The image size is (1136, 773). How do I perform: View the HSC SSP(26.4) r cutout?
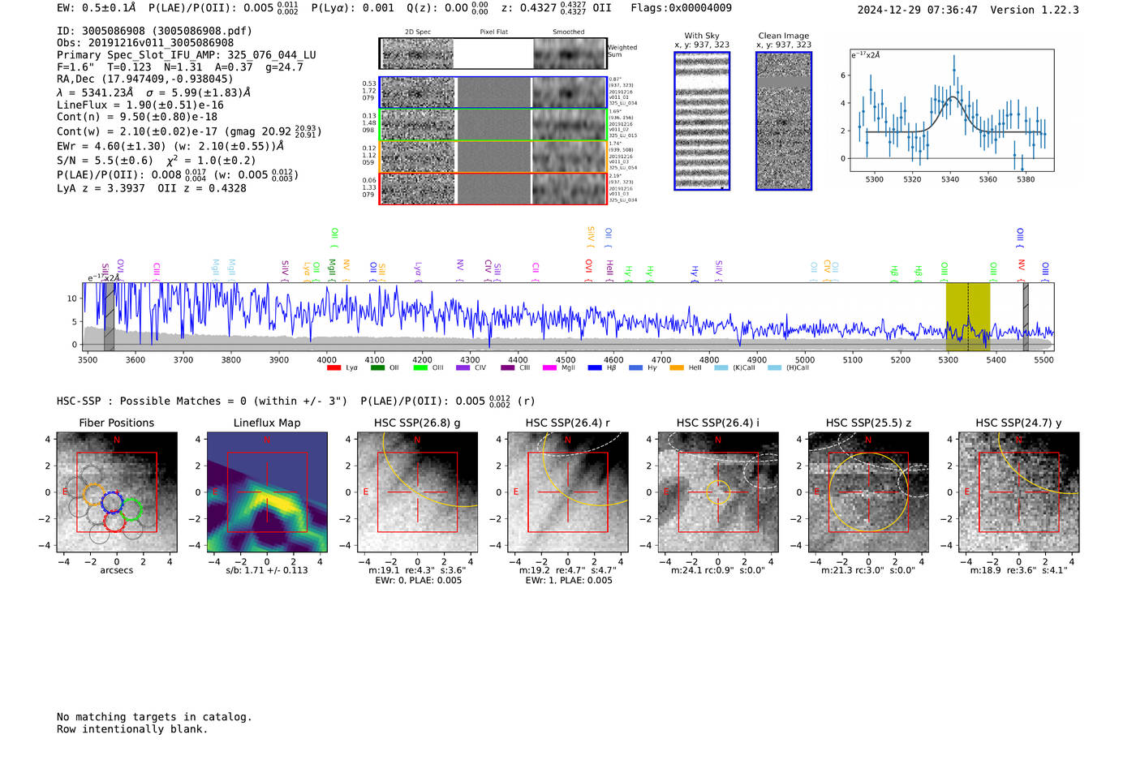coord(568,492)
